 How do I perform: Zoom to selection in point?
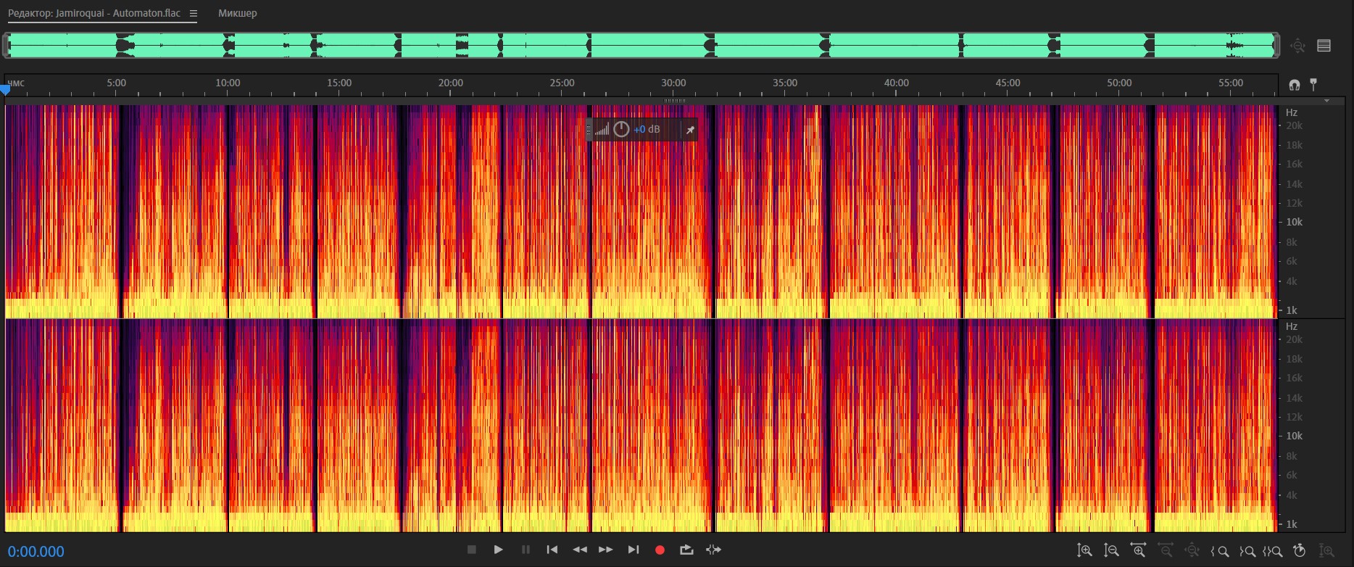(x=1220, y=551)
